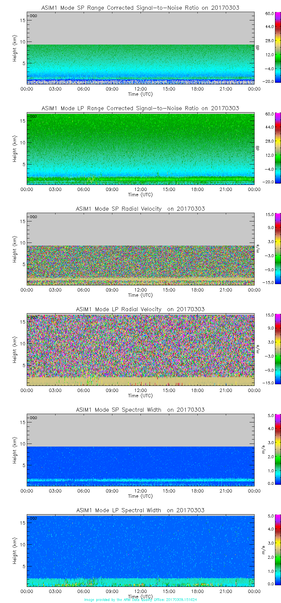Click the SP Signal-to-Noise Ratio plot title
This screenshot has height=603, width=281.
tap(140, 8)
